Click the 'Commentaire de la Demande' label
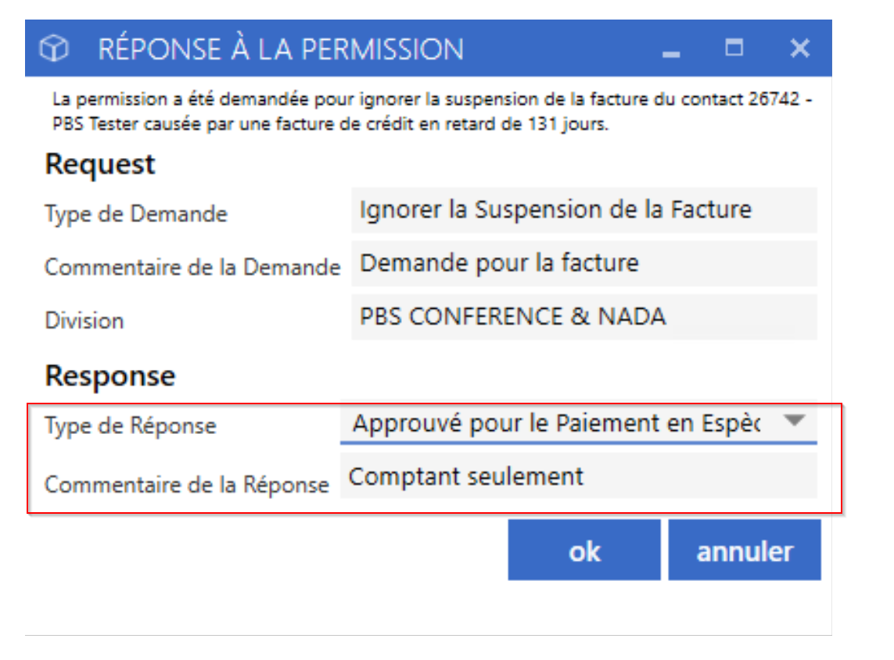The width and height of the screenshot is (894, 660). 192,267
